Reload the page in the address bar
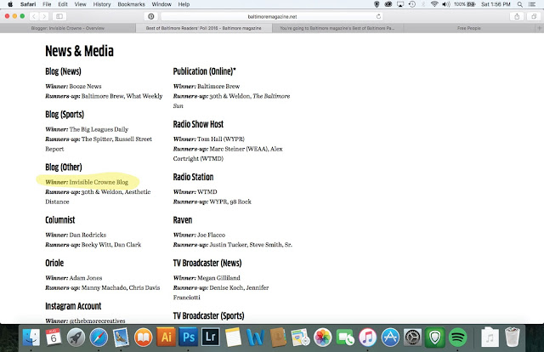Screen dimensions: 544x352 [x=378, y=16]
